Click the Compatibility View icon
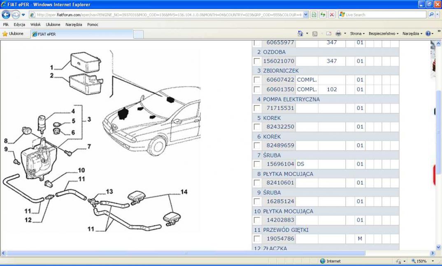442x266 pixels. tap(314, 15)
